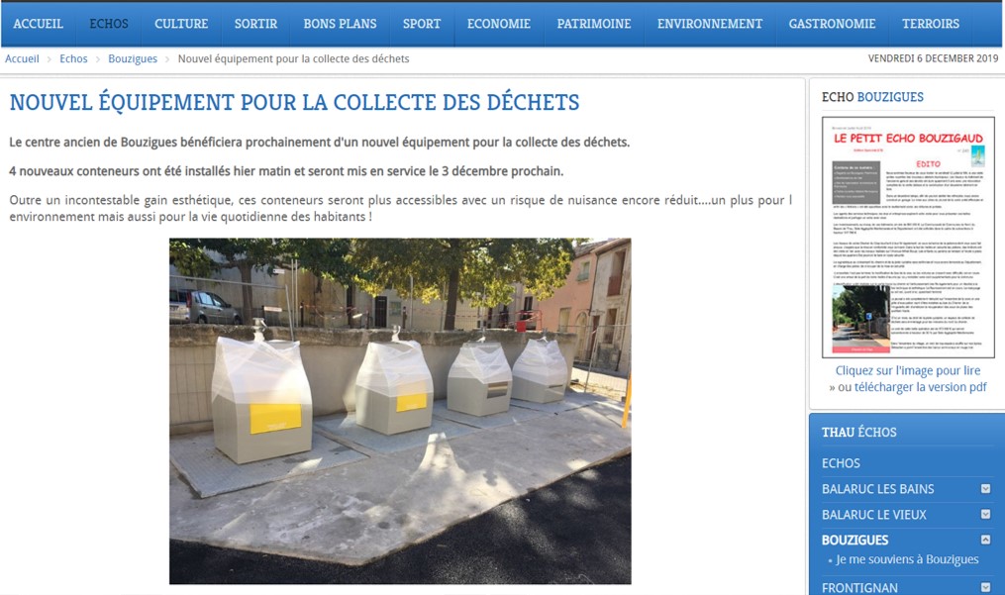Expand the Balaruc les Bains submenu arrow
Image resolution: width=1005 pixels, height=595 pixels.
click(985, 488)
